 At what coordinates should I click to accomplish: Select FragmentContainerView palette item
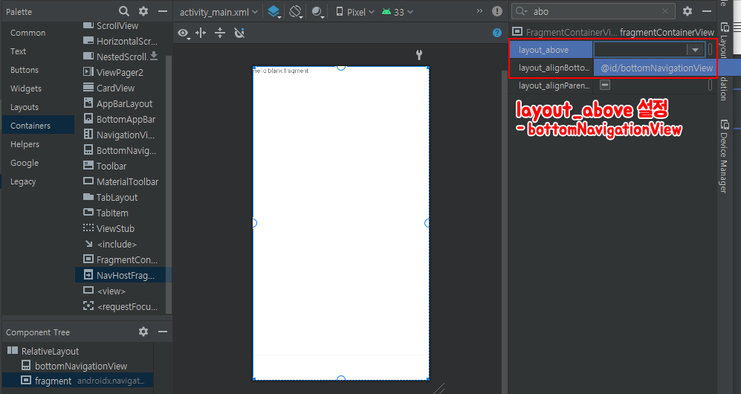(x=120, y=259)
